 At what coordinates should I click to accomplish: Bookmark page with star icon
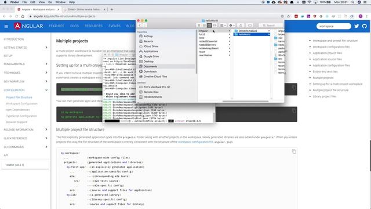pyautogui.click(x=289, y=16)
